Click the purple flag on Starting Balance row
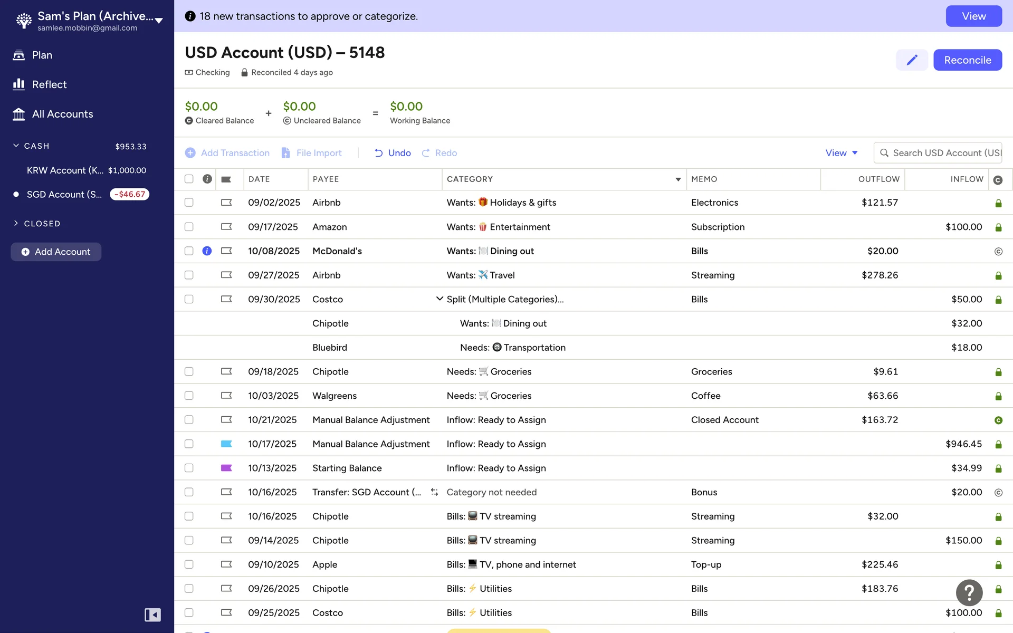Image resolution: width=1013 pixels, height=633 pixels. (x=226, y=468)
